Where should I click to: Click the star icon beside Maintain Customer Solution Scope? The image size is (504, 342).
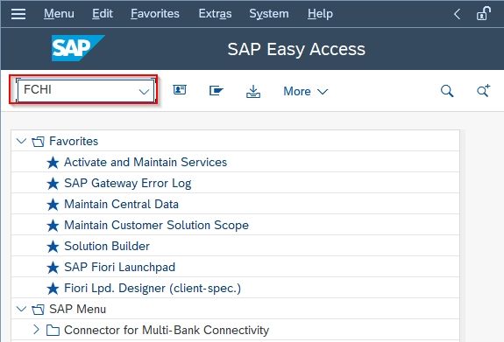(53, 226)
